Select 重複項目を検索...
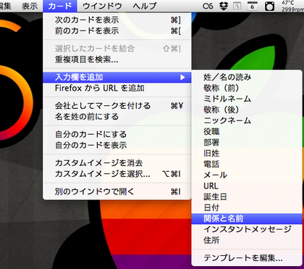This screenshot has width=304, height=269. (117, 59)
